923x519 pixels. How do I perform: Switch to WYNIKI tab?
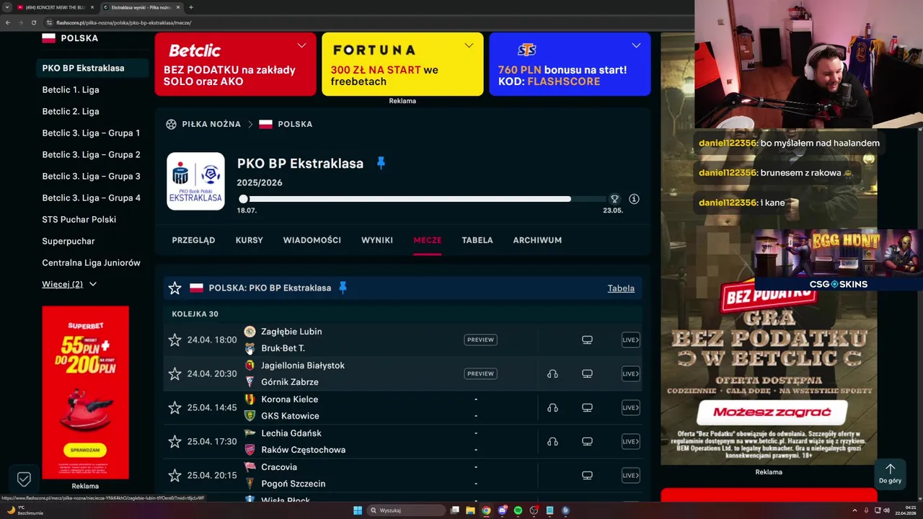click(x=377, y=240)
